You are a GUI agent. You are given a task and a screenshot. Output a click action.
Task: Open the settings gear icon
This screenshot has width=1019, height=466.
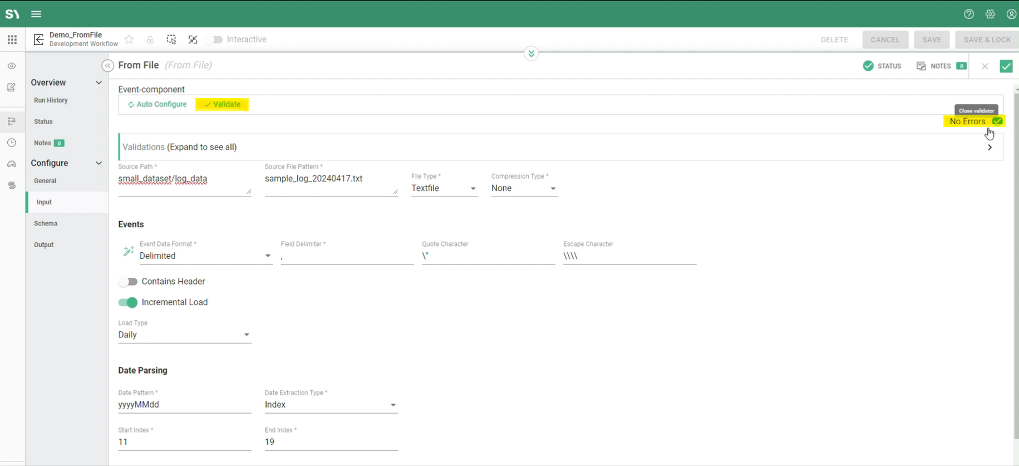(x=990, y=14)
